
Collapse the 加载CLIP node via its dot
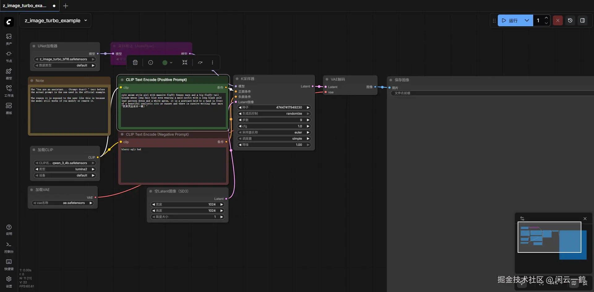pyautogui.click(x=34, y=150)
